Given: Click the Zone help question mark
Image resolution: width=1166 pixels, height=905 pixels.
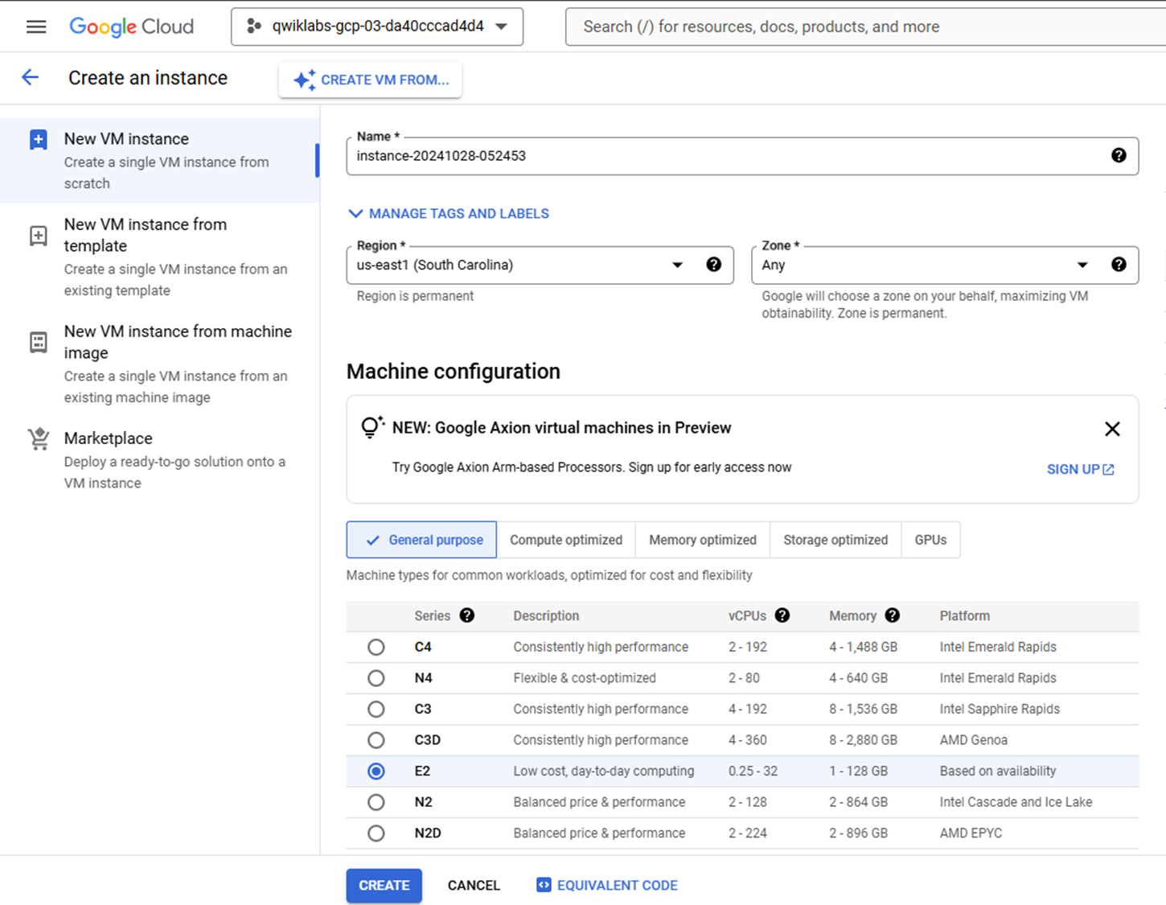Looking at the screenshot, I should tap(1118, 265).
